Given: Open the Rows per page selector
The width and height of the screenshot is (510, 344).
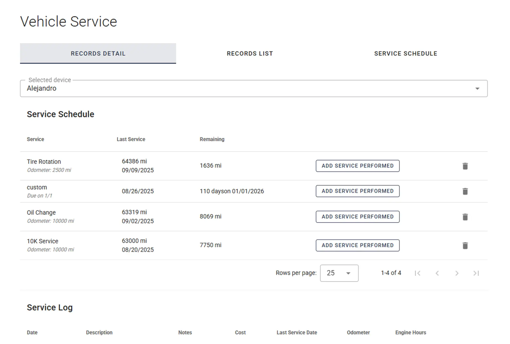Looking at the screenshot, I should point(339,273).
